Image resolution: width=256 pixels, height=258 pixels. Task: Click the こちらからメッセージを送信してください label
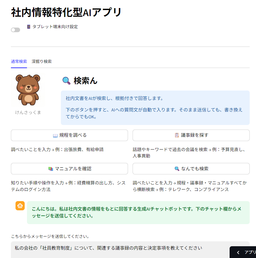pos(50,236)
